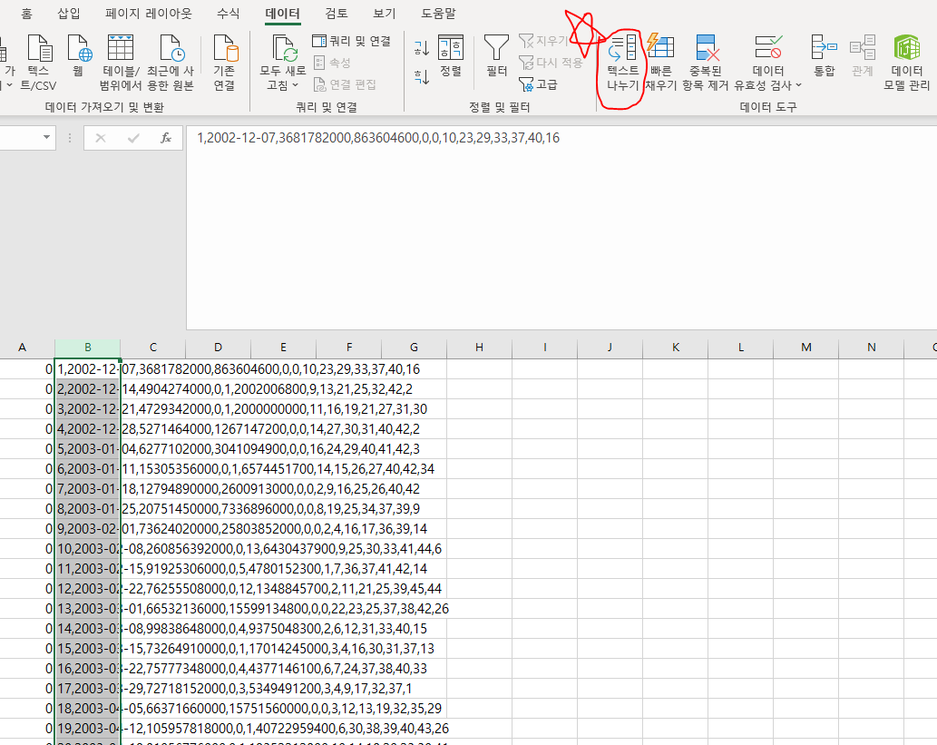Click 통합 consolidate icon
The height and width of the screenshot is (745, 937).
click(x=824, y=55)
